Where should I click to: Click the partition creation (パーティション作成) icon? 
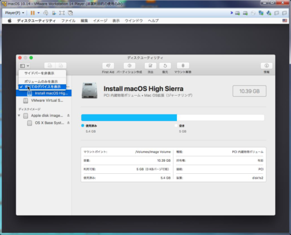click(x=129, y=65)
